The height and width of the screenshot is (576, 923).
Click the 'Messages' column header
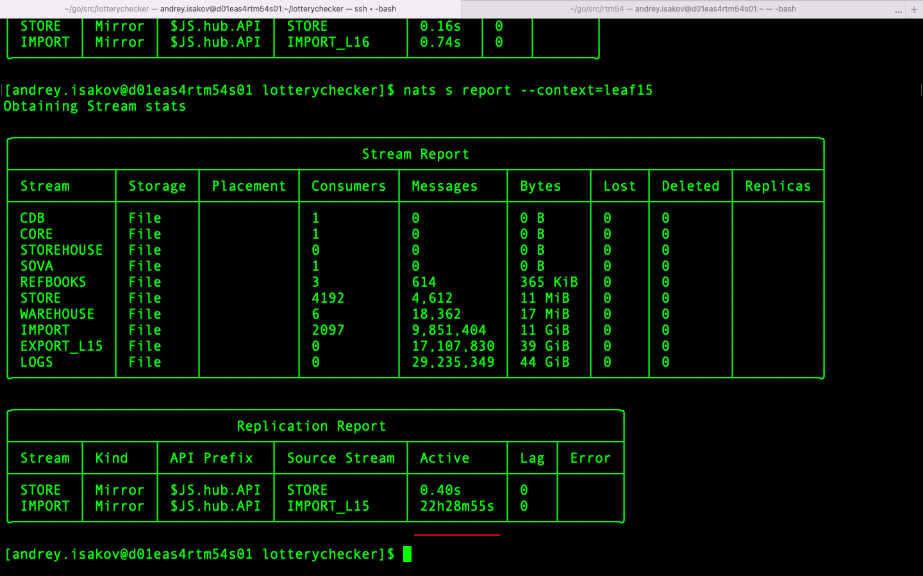(x=445, y=186)
